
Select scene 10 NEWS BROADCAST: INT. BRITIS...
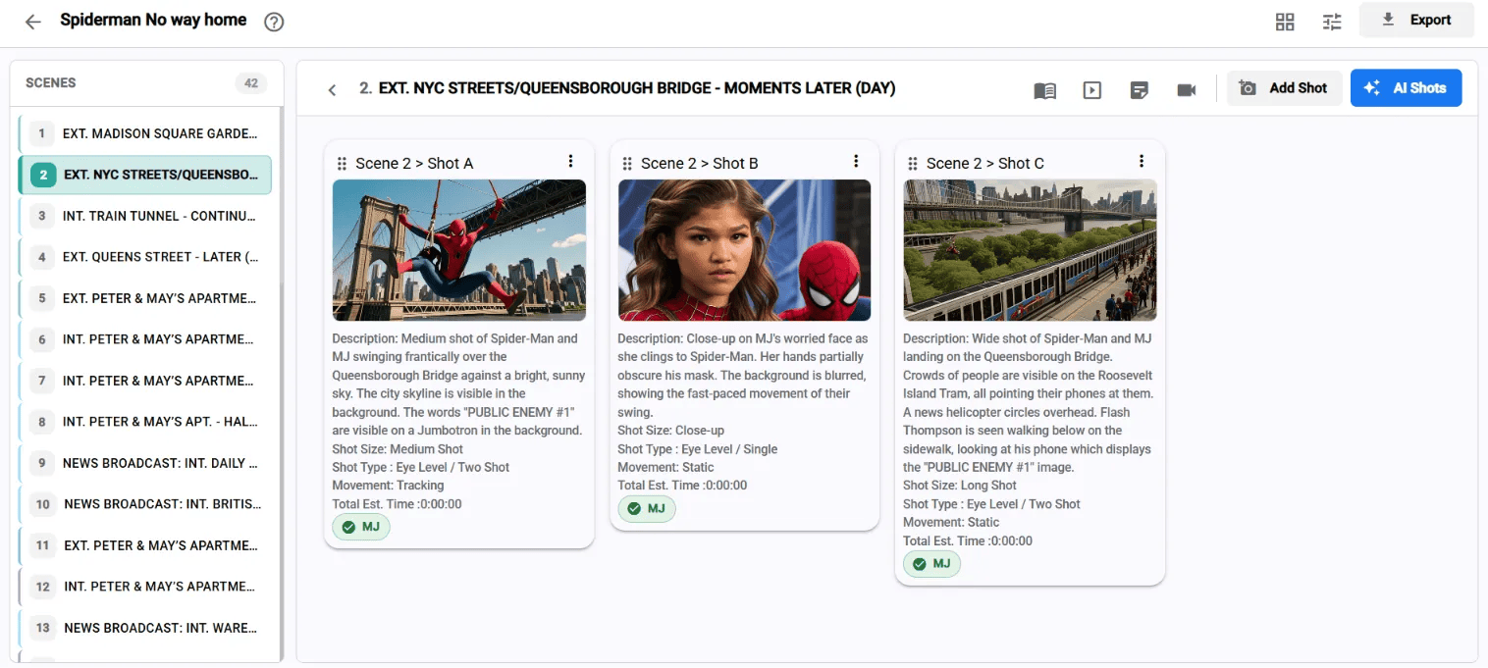tap(145, 504)
